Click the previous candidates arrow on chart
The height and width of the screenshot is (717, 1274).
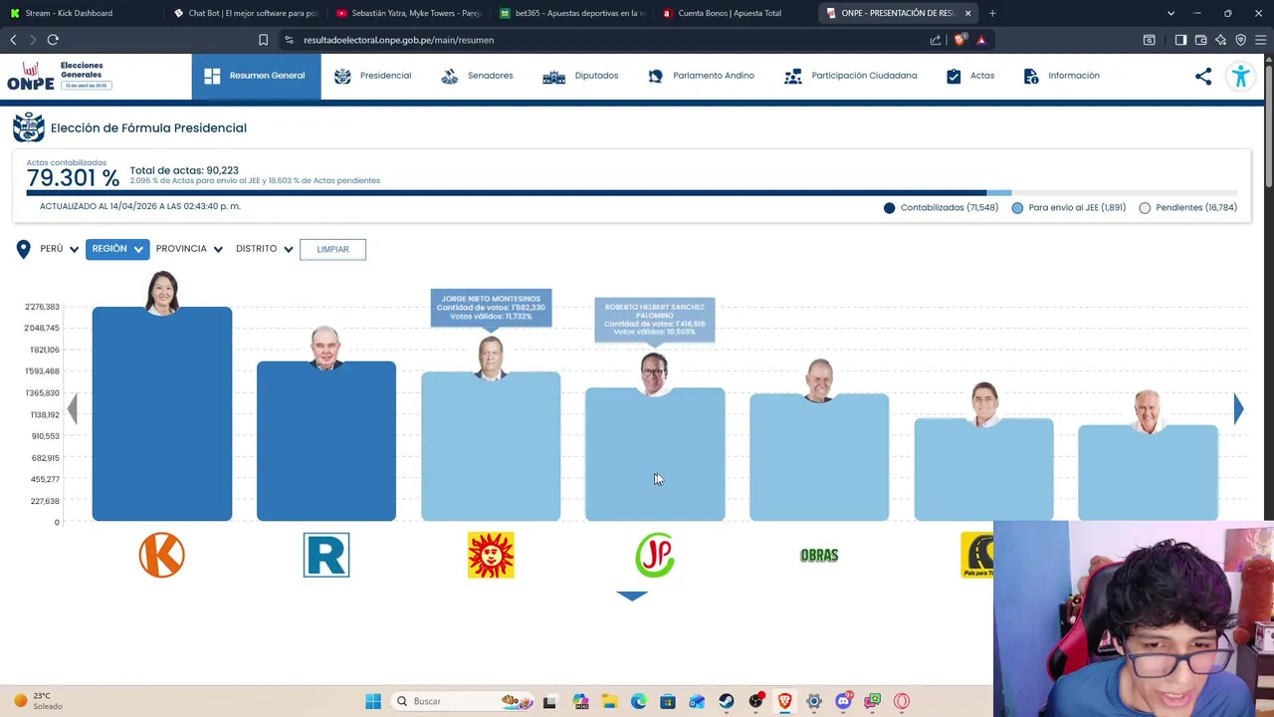point(72,408)
